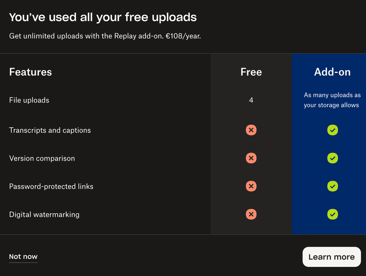Dismiss the dialog with Not now

click(x=23, y=257)
